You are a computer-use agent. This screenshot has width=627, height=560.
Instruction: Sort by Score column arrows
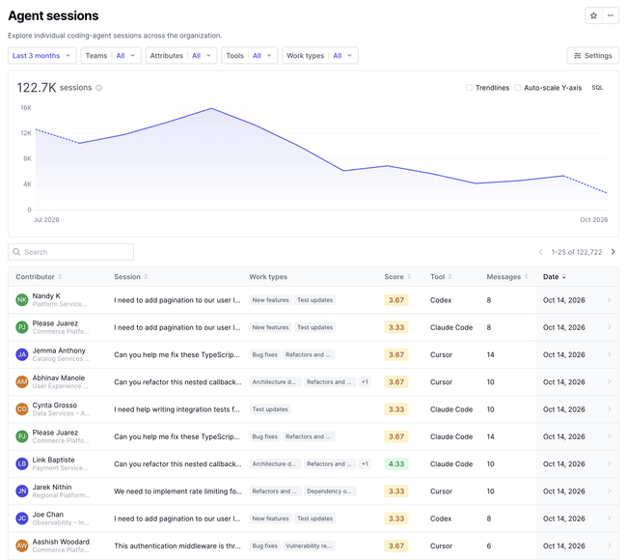pos(409,276)
